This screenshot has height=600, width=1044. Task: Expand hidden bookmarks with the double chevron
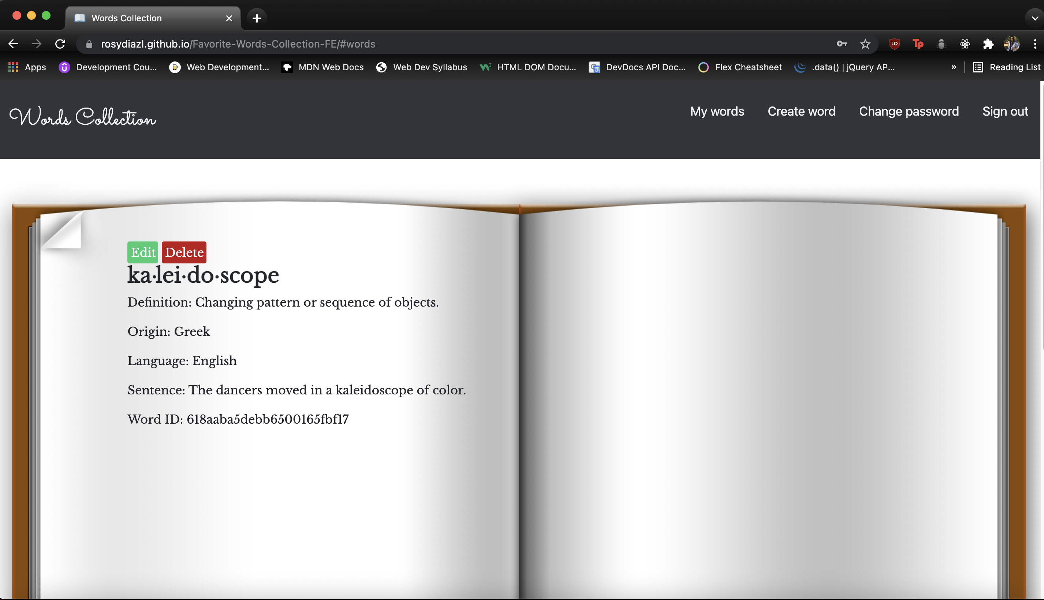[953, 67]
